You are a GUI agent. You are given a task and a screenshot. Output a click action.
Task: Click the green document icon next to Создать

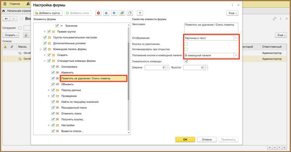click(x=26, y=35)
